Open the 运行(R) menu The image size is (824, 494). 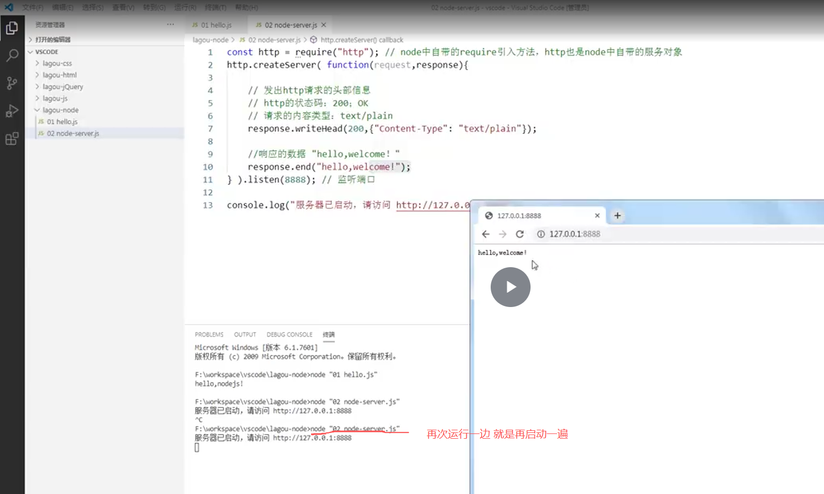tap(185, 7)
